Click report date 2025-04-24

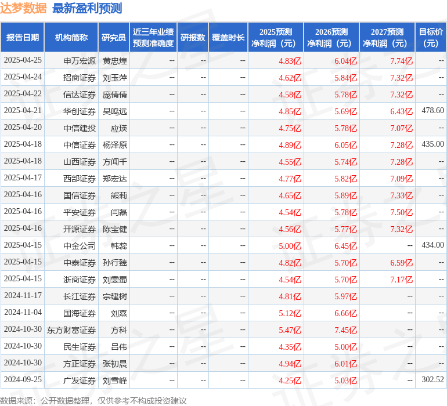pyautogui.click(x=23, y=77)
